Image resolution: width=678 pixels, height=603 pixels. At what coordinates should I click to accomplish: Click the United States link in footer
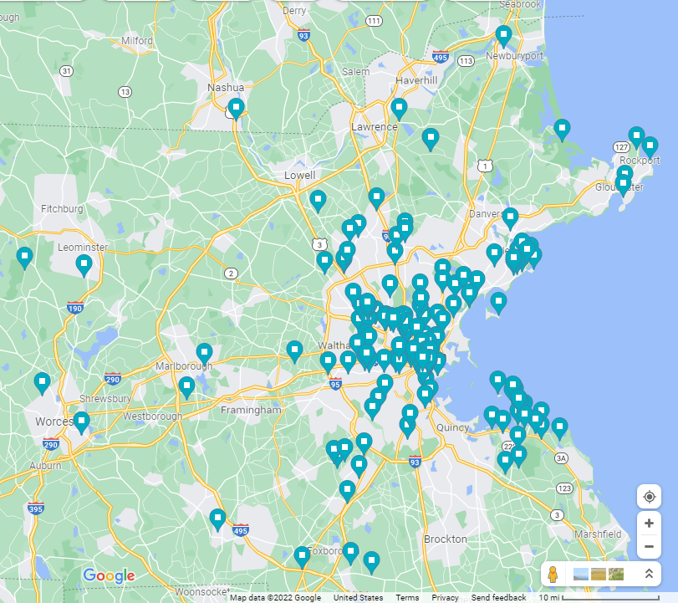[x=358, y=597]
